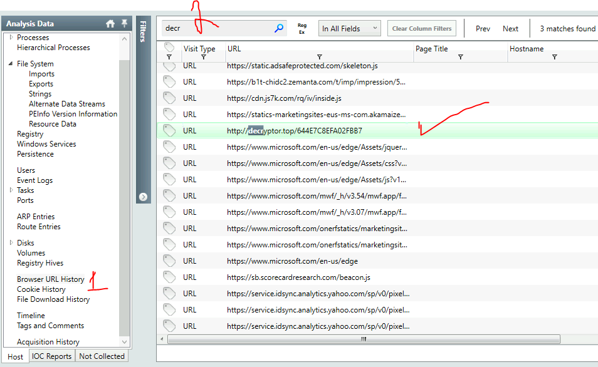Toggle tag on scorecardresearch beacon.js row
This screenshot has width=598, height=367.
tap(169, 277)
